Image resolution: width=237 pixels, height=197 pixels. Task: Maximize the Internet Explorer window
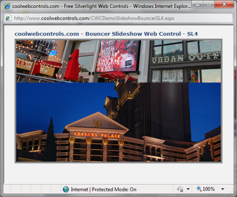209,5
